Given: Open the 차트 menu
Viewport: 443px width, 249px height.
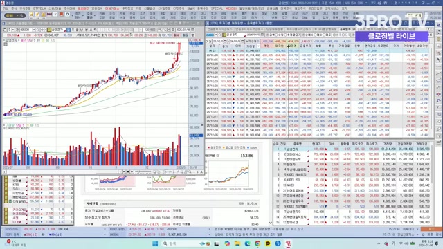Looking at the screenshot, I should pos(138,8).
